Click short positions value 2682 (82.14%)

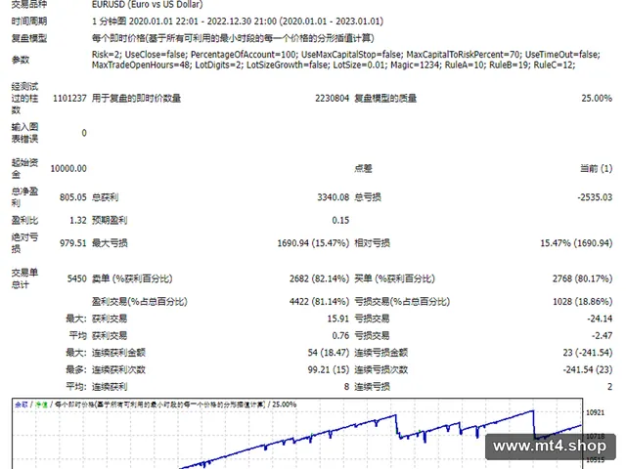tap(319, 278)
